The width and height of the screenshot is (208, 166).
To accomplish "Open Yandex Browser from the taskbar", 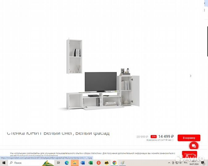I will [99, 163].
